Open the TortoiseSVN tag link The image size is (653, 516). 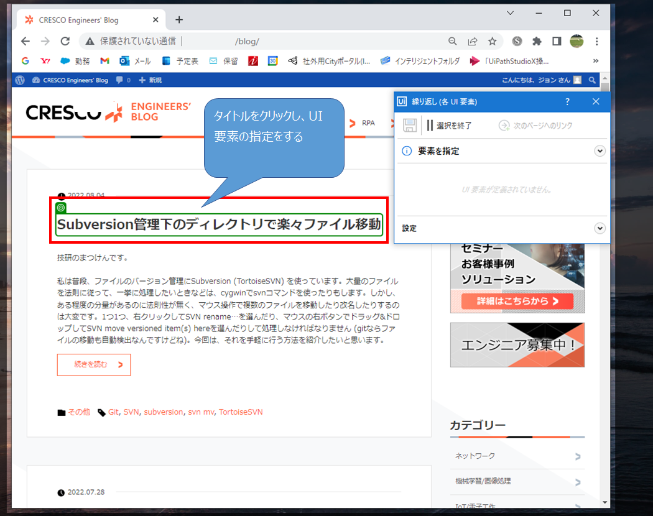tap(241, 412)
